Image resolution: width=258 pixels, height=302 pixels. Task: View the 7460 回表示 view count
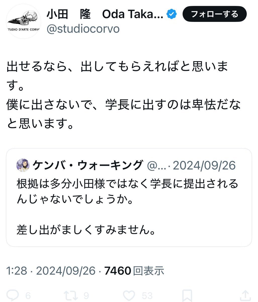pos(134,271)
